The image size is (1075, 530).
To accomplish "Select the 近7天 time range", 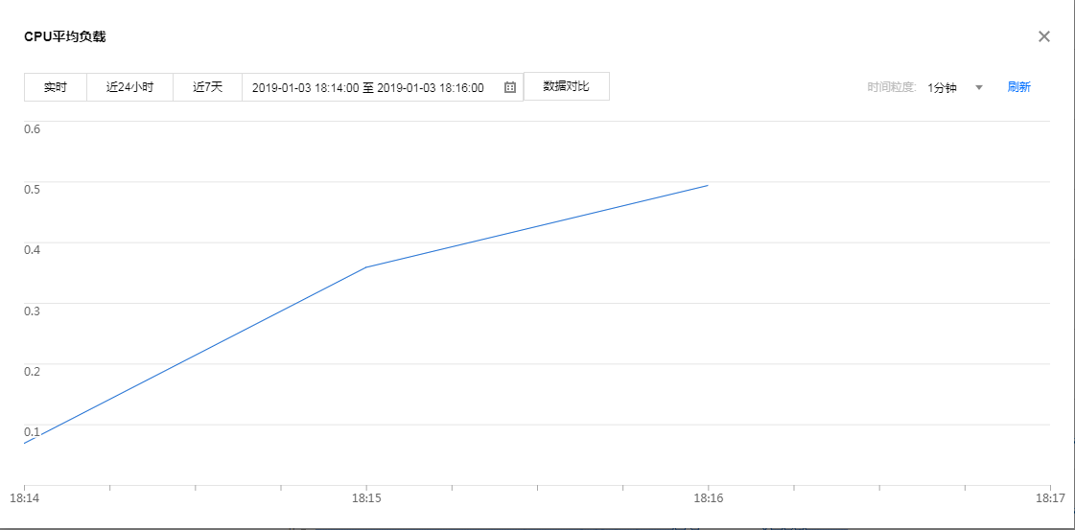I will [207, 87].
